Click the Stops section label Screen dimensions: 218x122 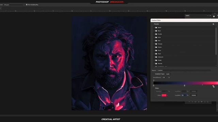[157, 88]
